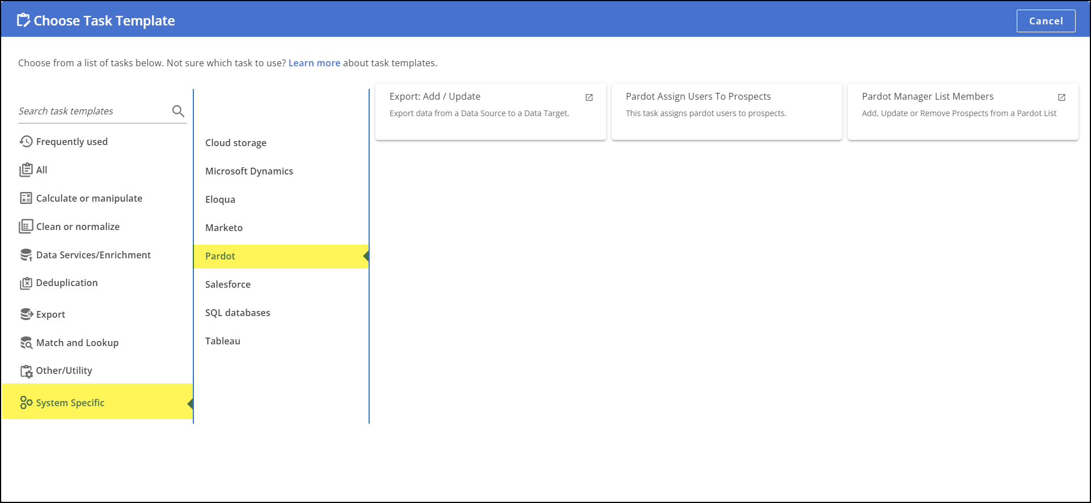The image size is (1091, 503).
Task: Open Data Services/Enrichment category
Action: pos(94,255)
